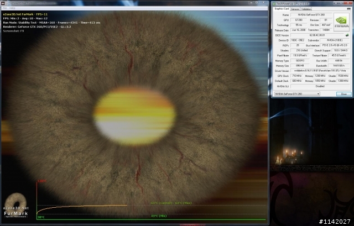354x226 pixels.
Task: Click the Bus Width field showing 448 Bit
Action: click(x=339, y=61)
